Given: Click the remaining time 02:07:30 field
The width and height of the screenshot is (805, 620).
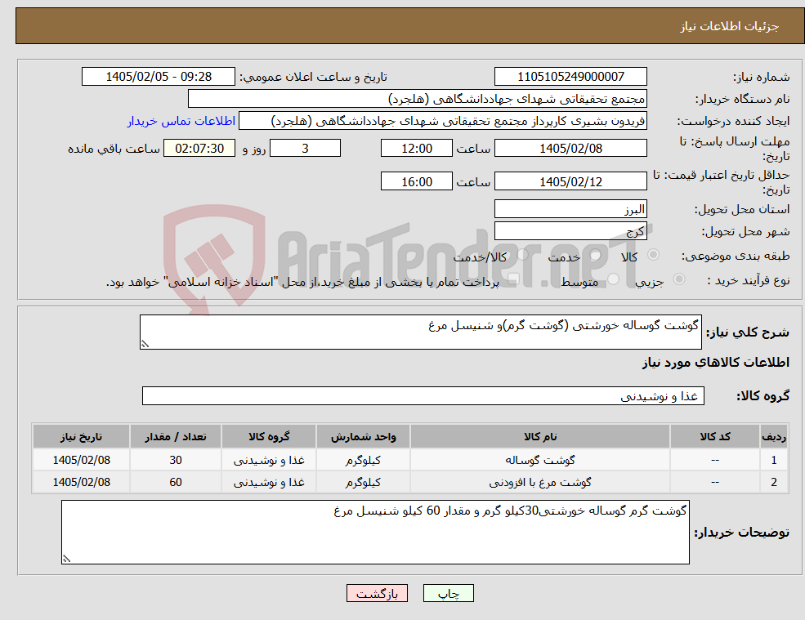Looking at the screenshot, I should [x=199, y=149].
